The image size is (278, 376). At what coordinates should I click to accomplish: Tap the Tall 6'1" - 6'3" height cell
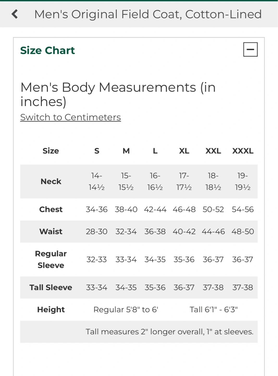[214, 310]
